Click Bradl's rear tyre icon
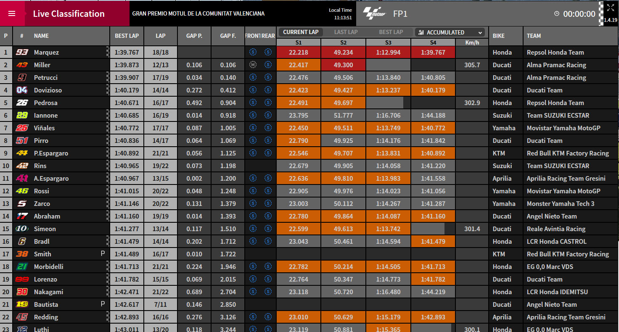Screen dimensions: 619x332 [268, 241]
